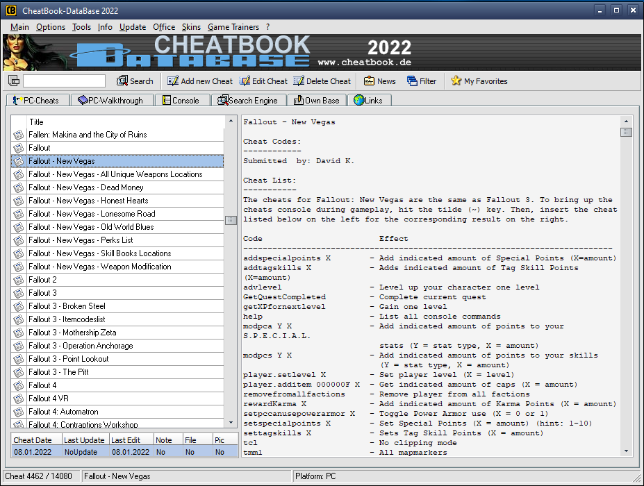Image resolution: width=644 pixels, height=486 pixels.
Task: Select Fallout - New Vegas - Honest Hearts
Action: (x=117, y=201)
